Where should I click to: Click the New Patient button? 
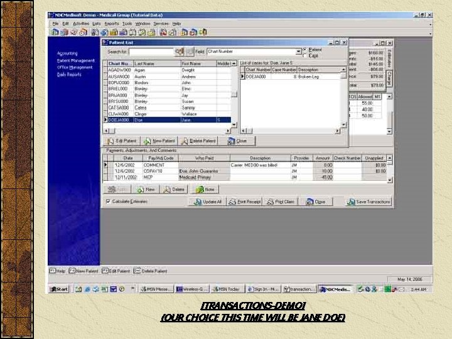pos(159,141)
